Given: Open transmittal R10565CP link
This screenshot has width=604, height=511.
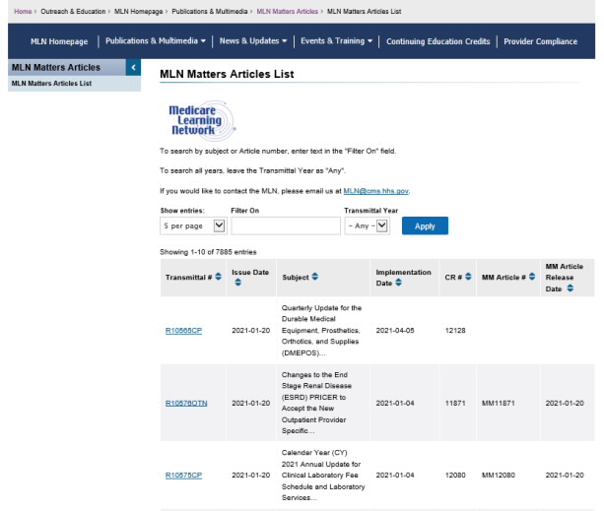Looking at the screenshot, I should click(x=183, y=330).
